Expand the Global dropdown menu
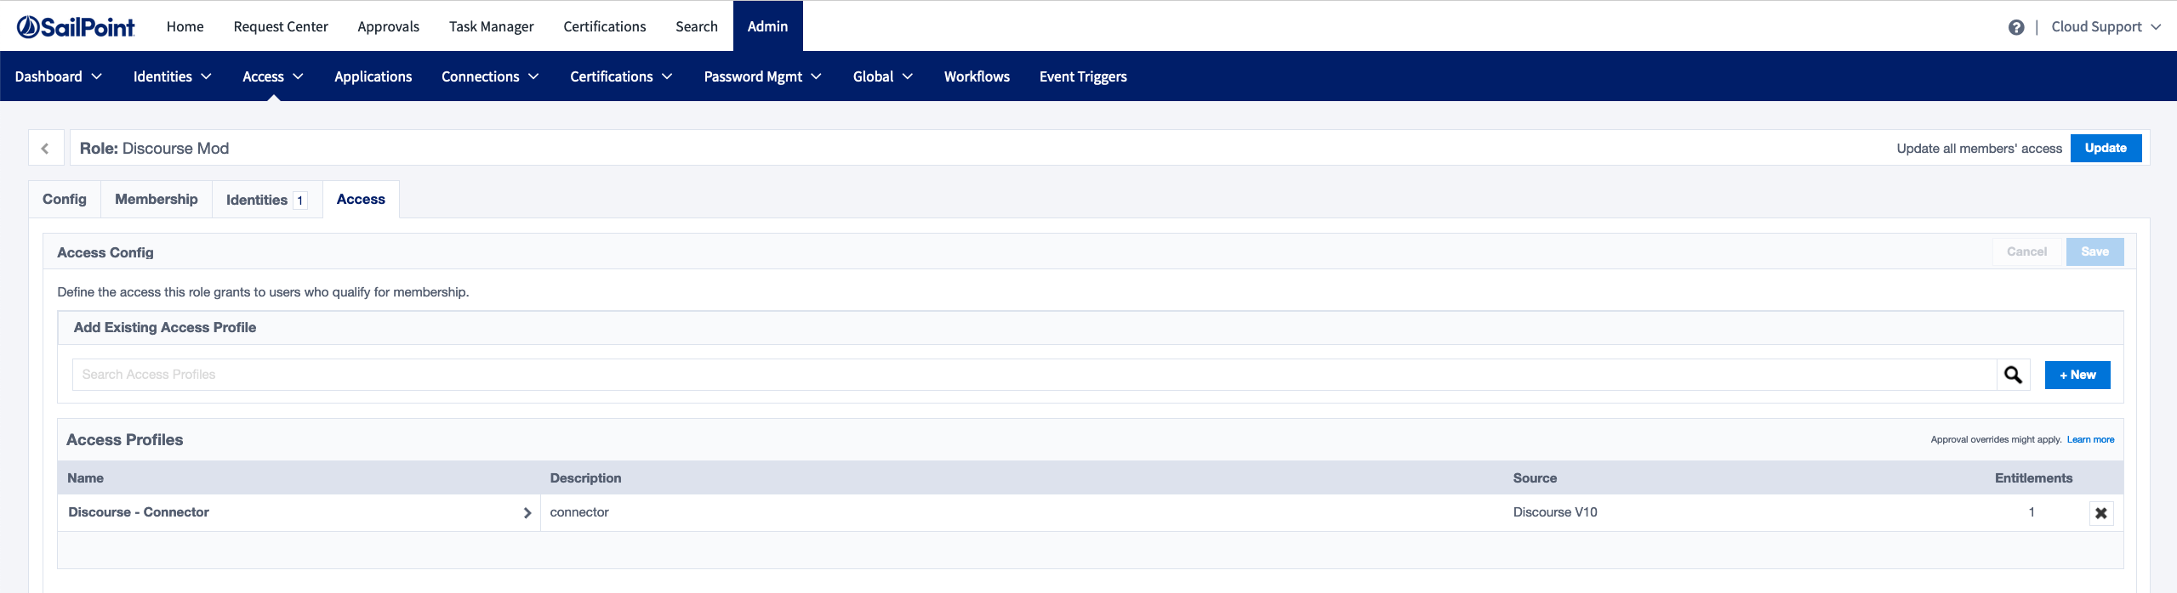The width and height of the screenshot is (2177, 593). point(882,76)
